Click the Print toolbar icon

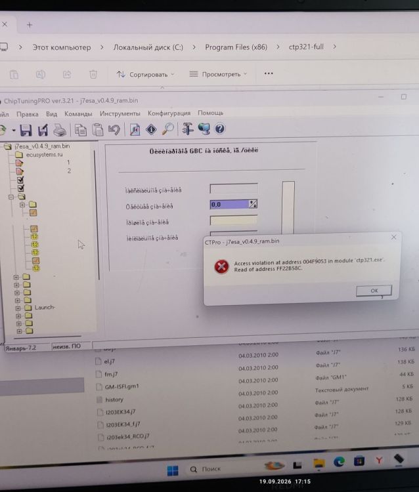[x=60, y=130]
